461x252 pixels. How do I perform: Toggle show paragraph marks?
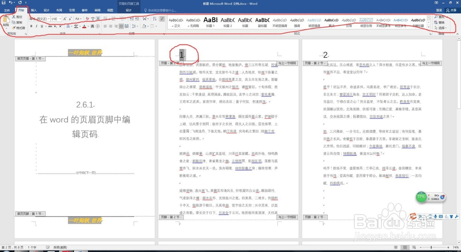click(162, 19)
